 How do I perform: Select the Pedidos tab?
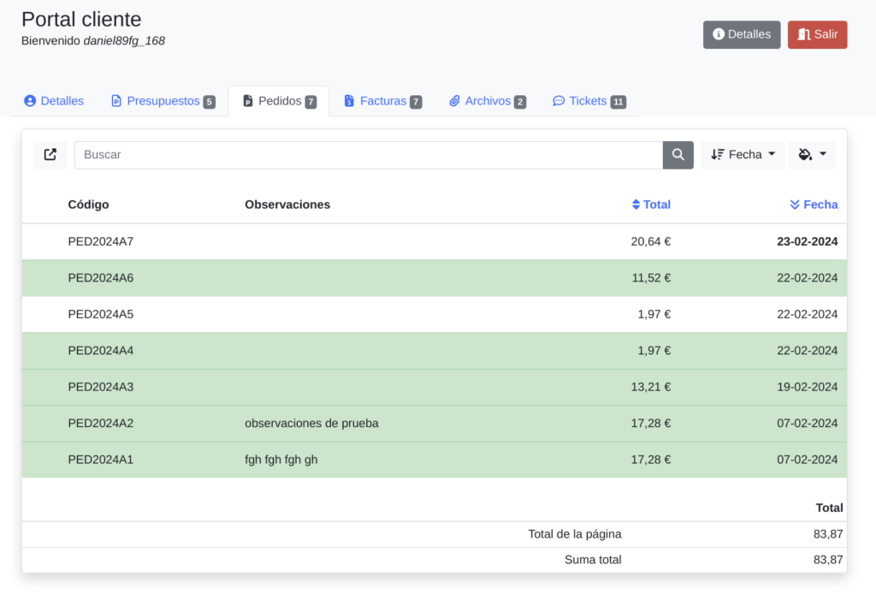(279, 101)
